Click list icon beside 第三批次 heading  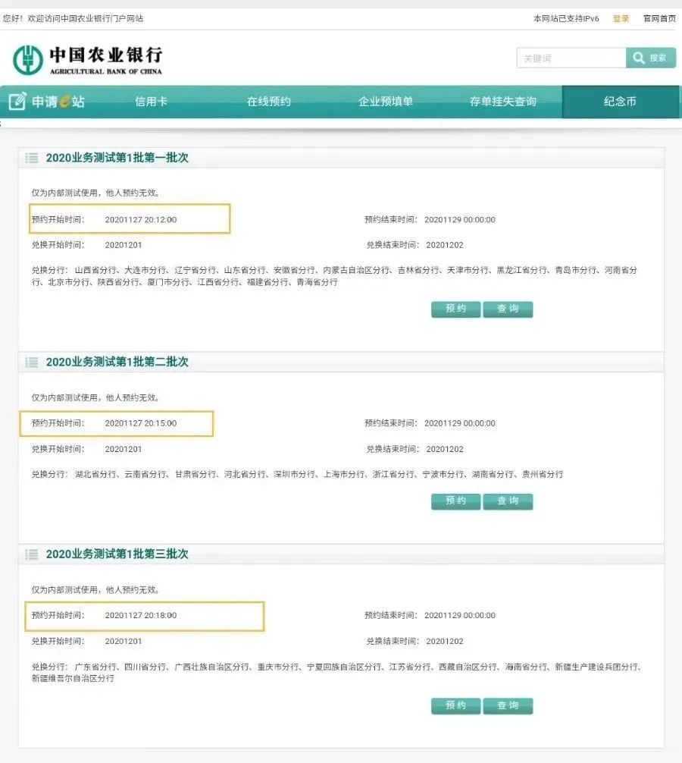[32, 554]
